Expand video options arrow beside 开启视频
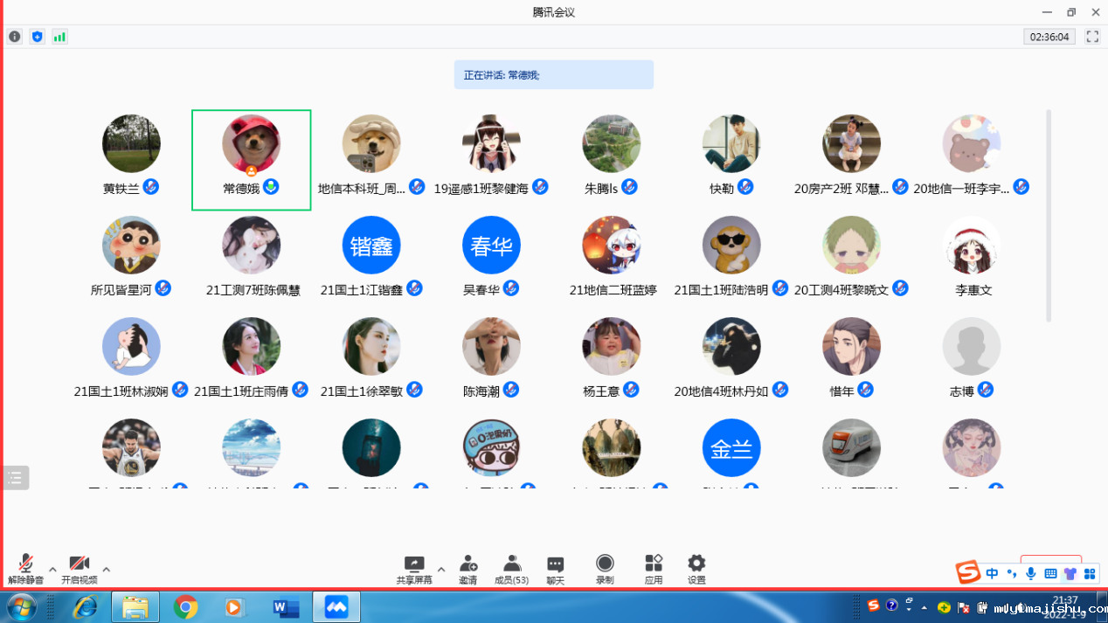The height and width of the screenshot is (623, 1108). click(x=107, y=570)
